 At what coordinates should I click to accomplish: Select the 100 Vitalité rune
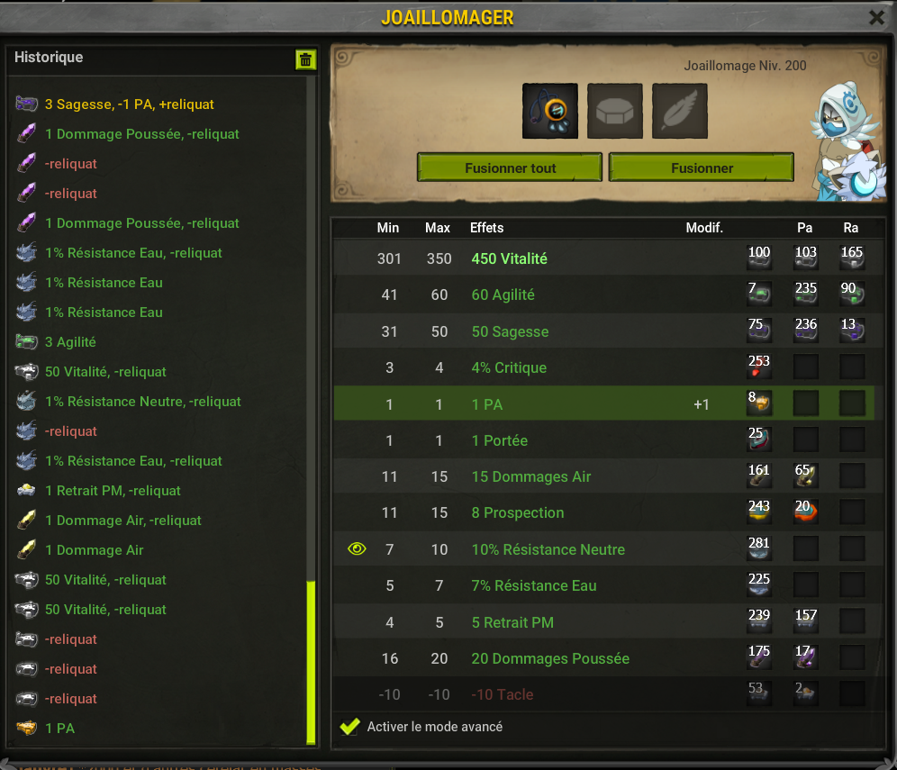pos(759,258)
